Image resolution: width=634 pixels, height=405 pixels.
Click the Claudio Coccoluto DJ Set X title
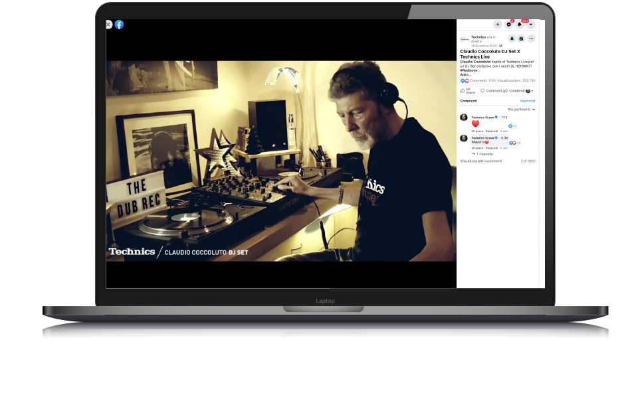point(490,54)
